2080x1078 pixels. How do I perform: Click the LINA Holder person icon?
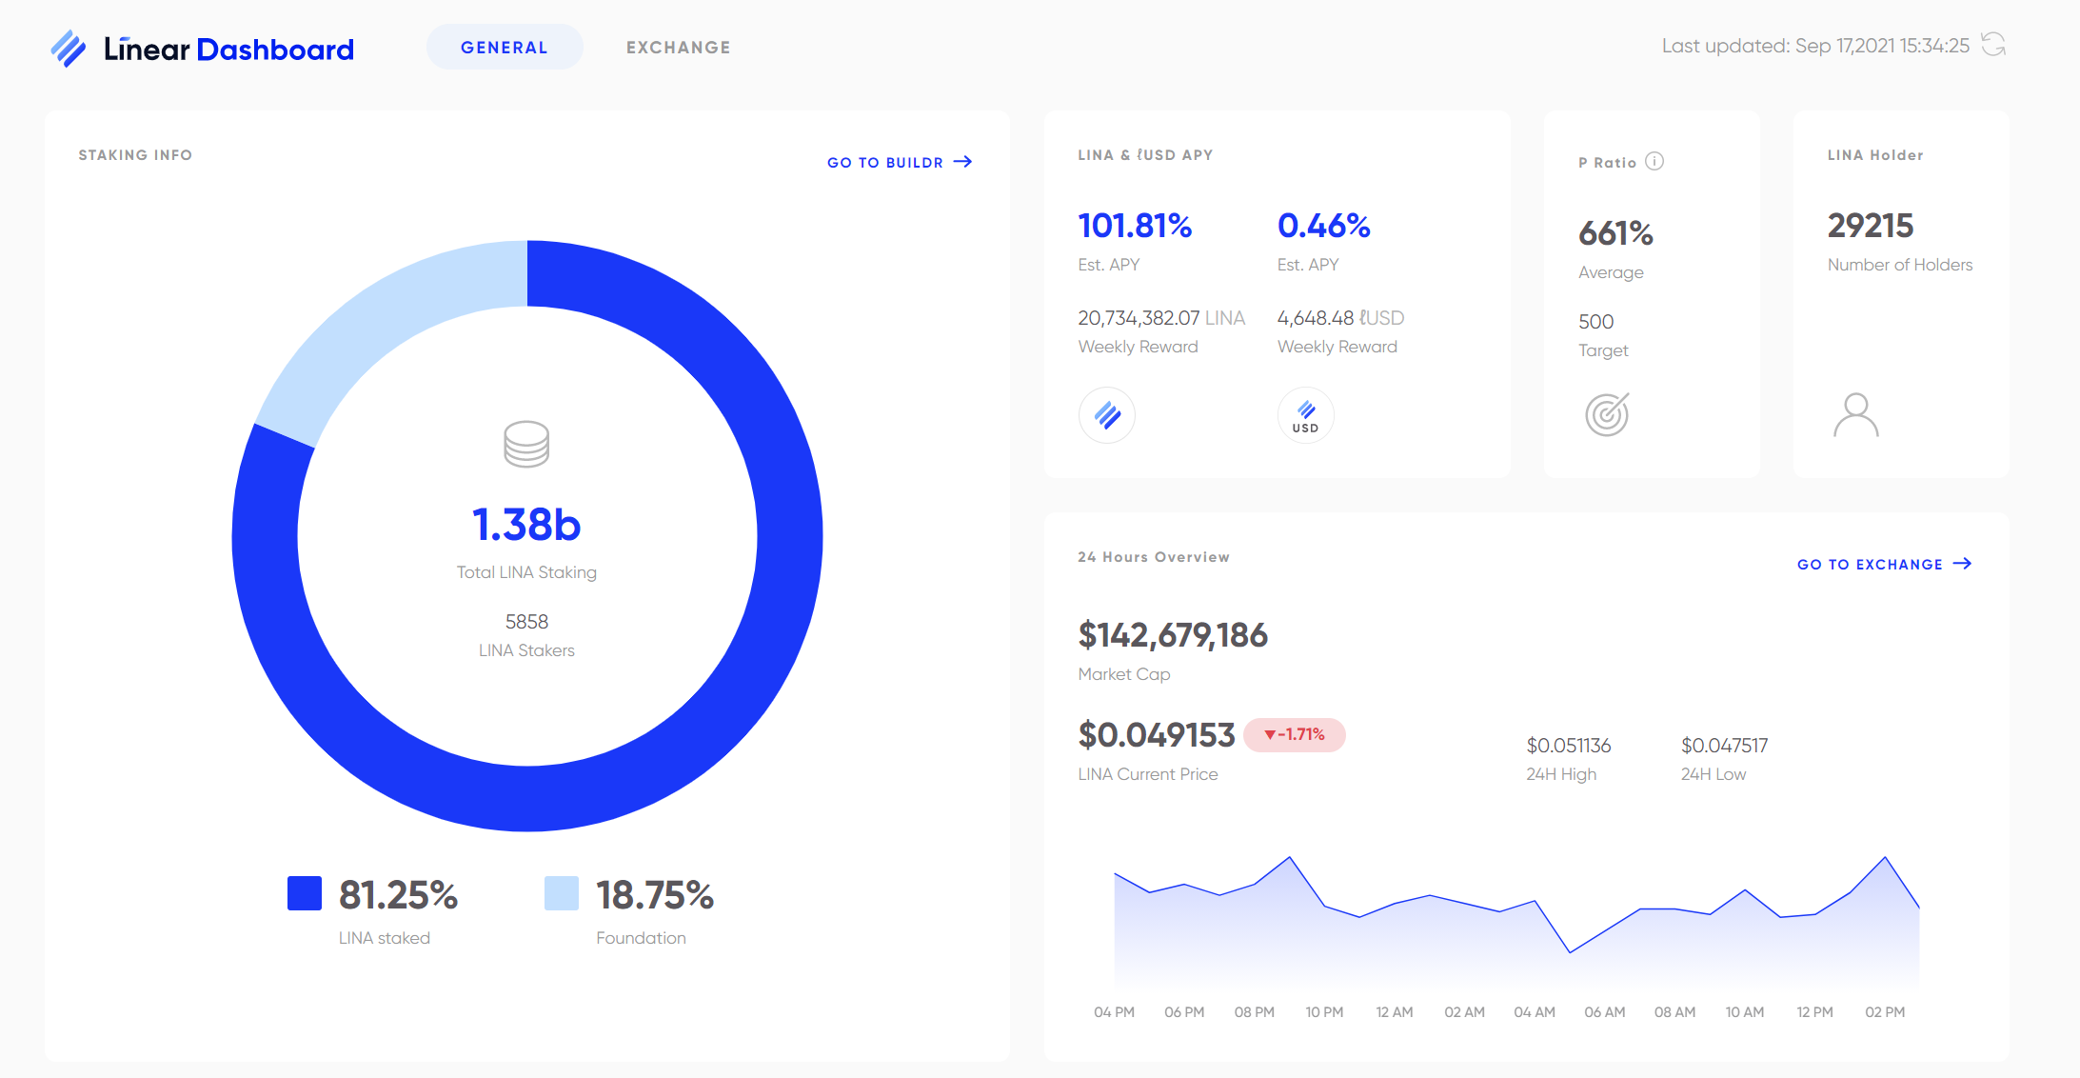coord(1855,415)
